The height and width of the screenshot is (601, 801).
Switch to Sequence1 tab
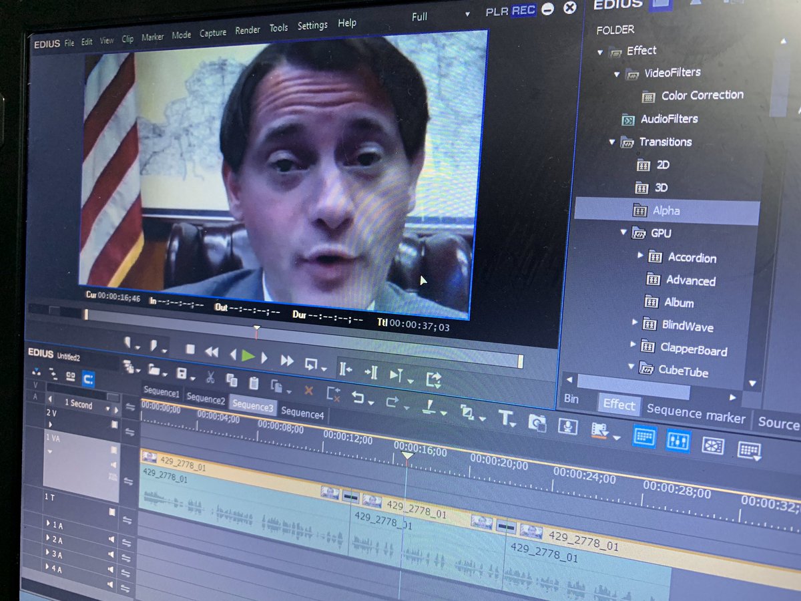click(161, 393)
